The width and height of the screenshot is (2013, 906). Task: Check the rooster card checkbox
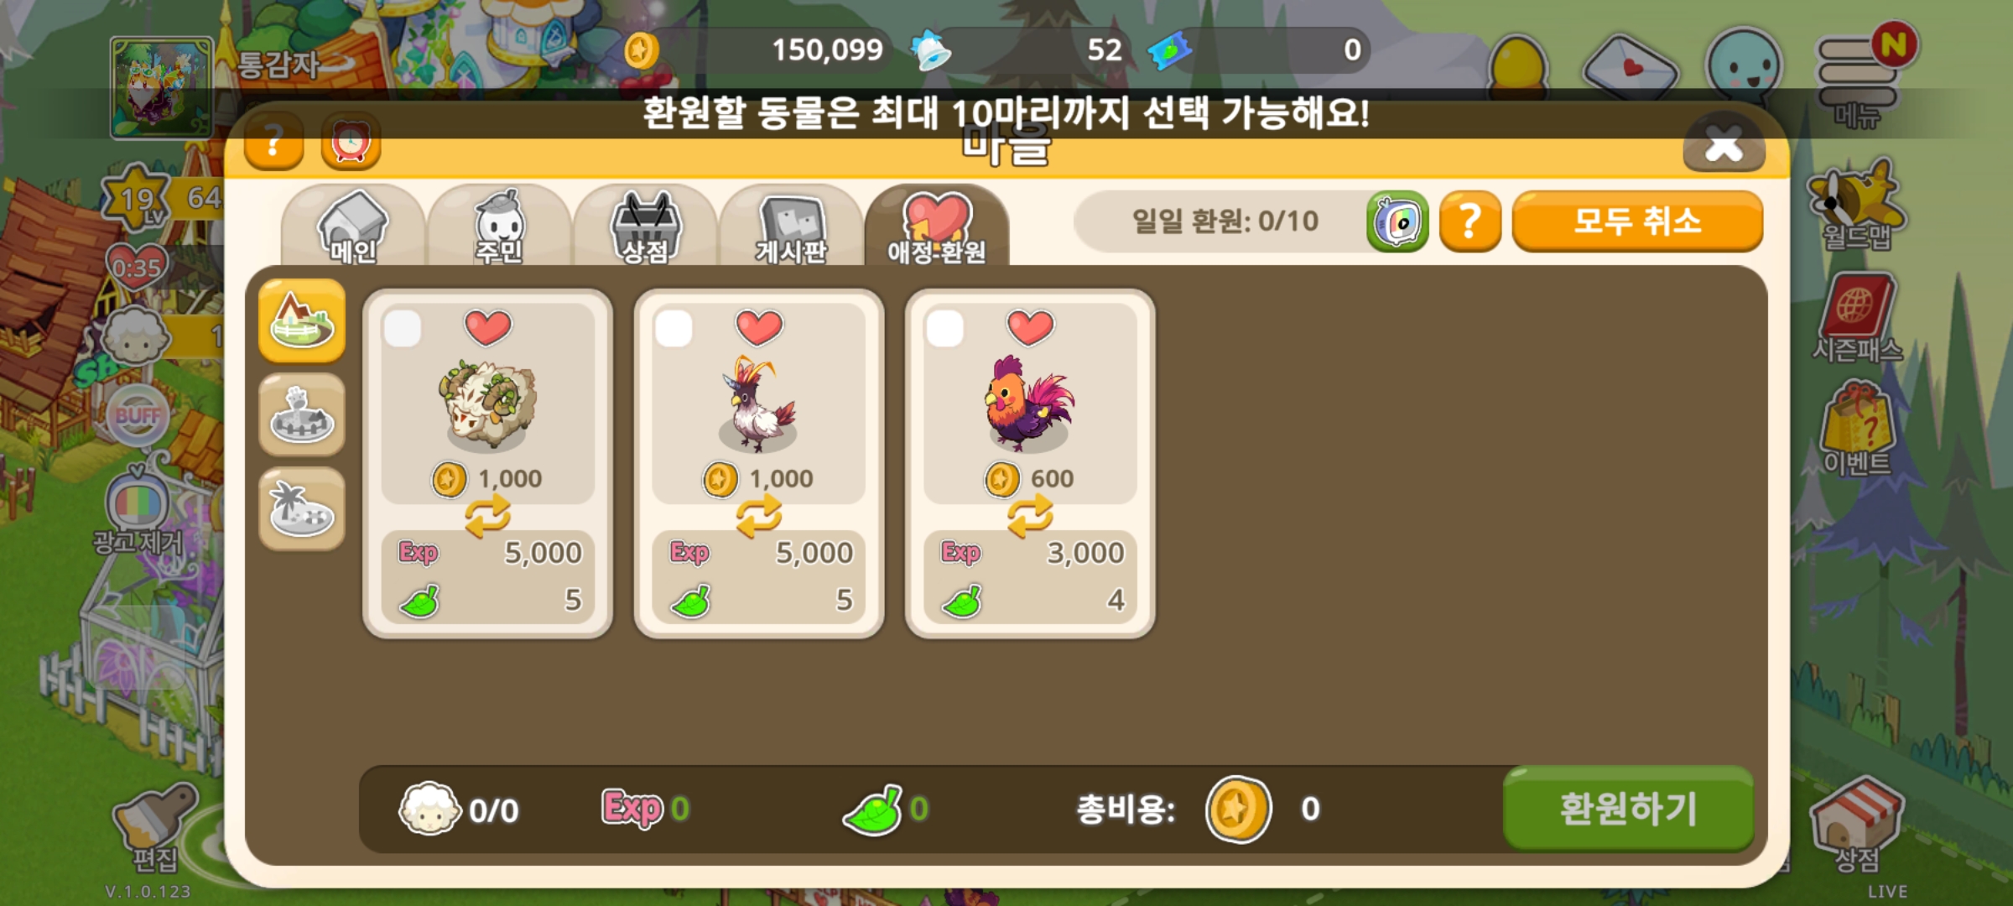tap(945, 328)
